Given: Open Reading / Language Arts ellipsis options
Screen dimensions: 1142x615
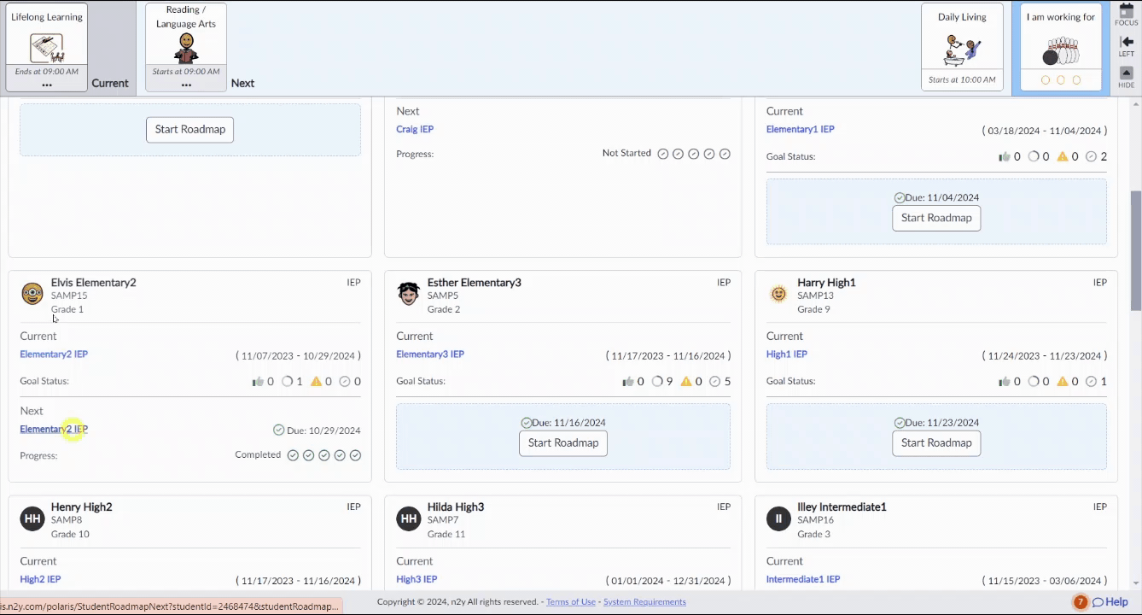Looking at the screenshot, I should 186,85.
